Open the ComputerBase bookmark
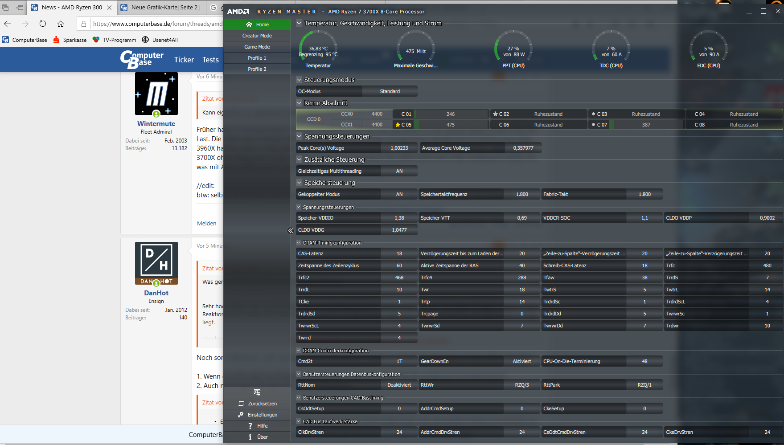The width and height of the screenshot is (784, 445). pos(25,40)
